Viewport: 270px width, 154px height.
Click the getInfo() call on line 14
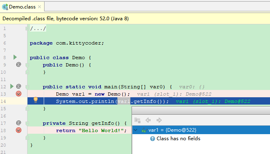coord(149,101)
